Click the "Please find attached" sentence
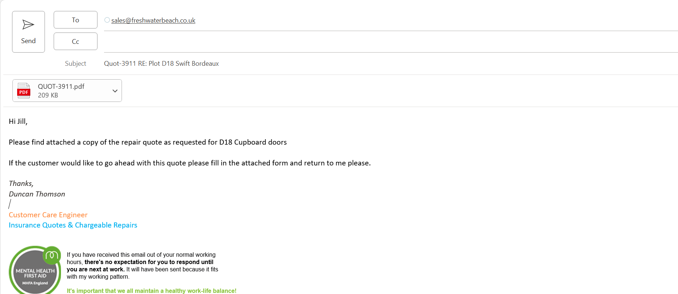This screenshot has height=294, width=678. click(x=148, y=142)
